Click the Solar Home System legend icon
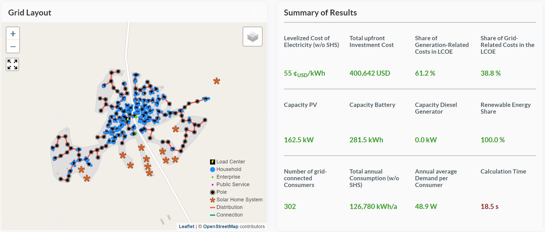Image resolution: width=545 pixels, height=232 pixels. 213,200
